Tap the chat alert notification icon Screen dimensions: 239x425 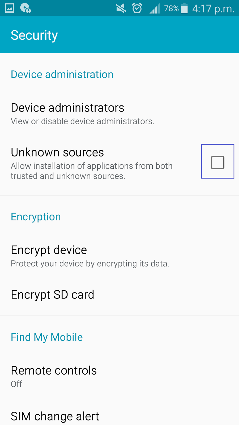click(25, 8)
